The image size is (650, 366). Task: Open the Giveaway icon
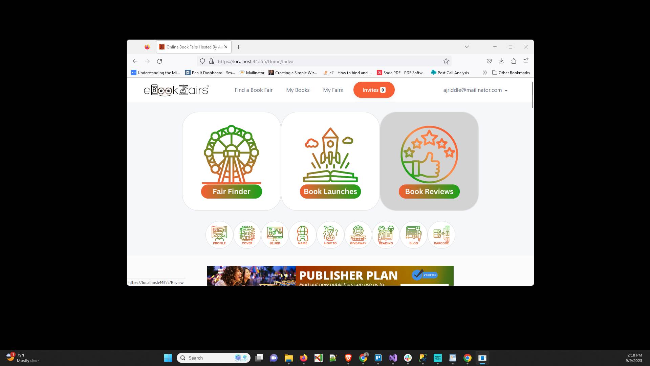(x=358, y=235)
